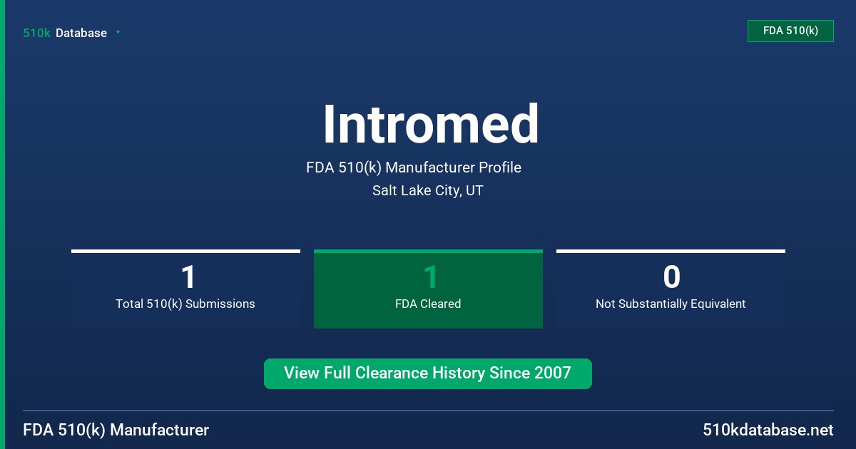Click View Full Clearance History Since 2007
Screen dimensions: 856x449
click(428, 373)
